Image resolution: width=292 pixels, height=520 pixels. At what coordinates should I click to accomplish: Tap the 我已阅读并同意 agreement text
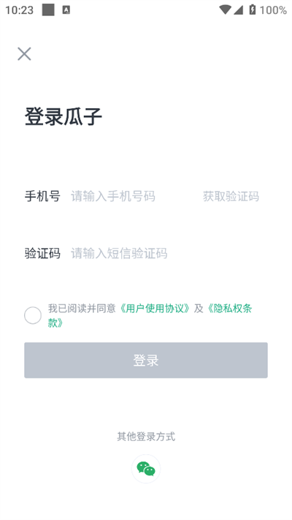tap(82, 309)
